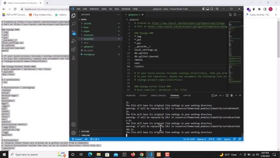Open Firefox from taskbar
This screenshot has width=280, height=158.
(133, 154)
